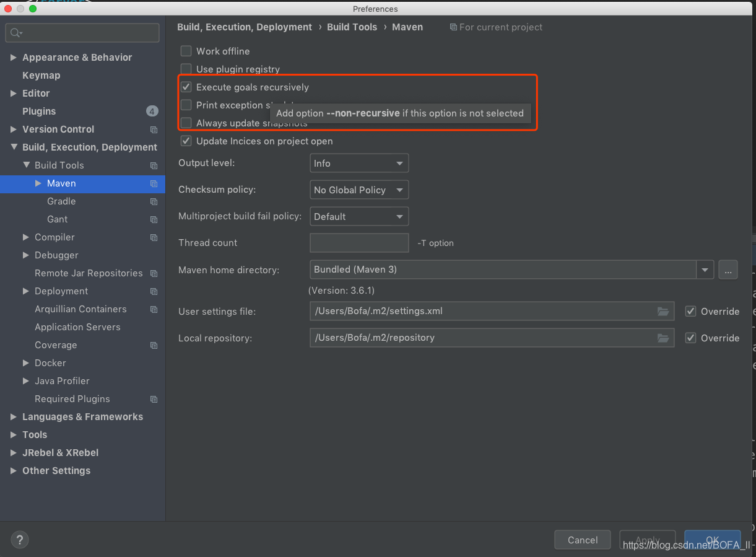756x557 pixels.
Task: Click the Local repository path field
Action: [492, 338]
